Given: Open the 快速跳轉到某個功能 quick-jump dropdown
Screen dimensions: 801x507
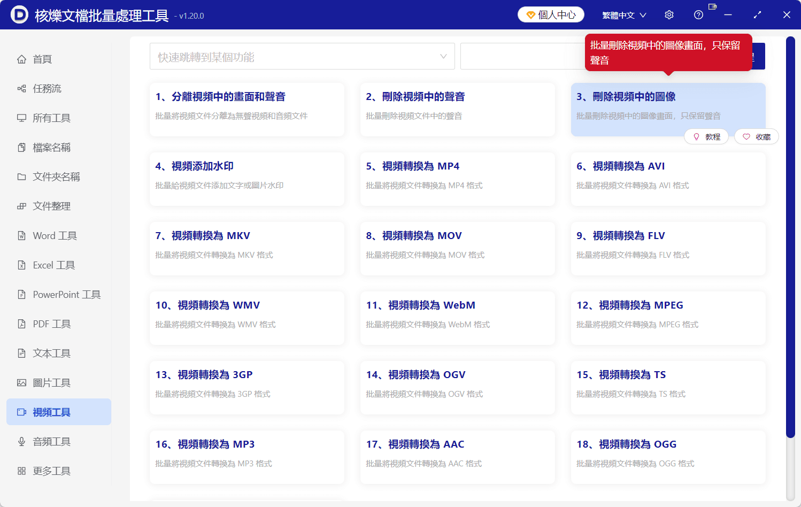Looking at the screenshot, I should click(x=302, y=56).
